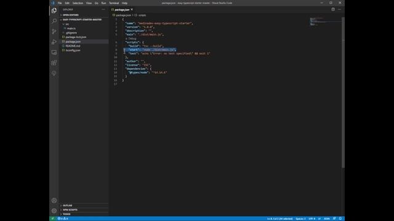Click the "dependencies" line in editor
The height and width of the screenshot is (221, 394).
[x=138, y=69]
